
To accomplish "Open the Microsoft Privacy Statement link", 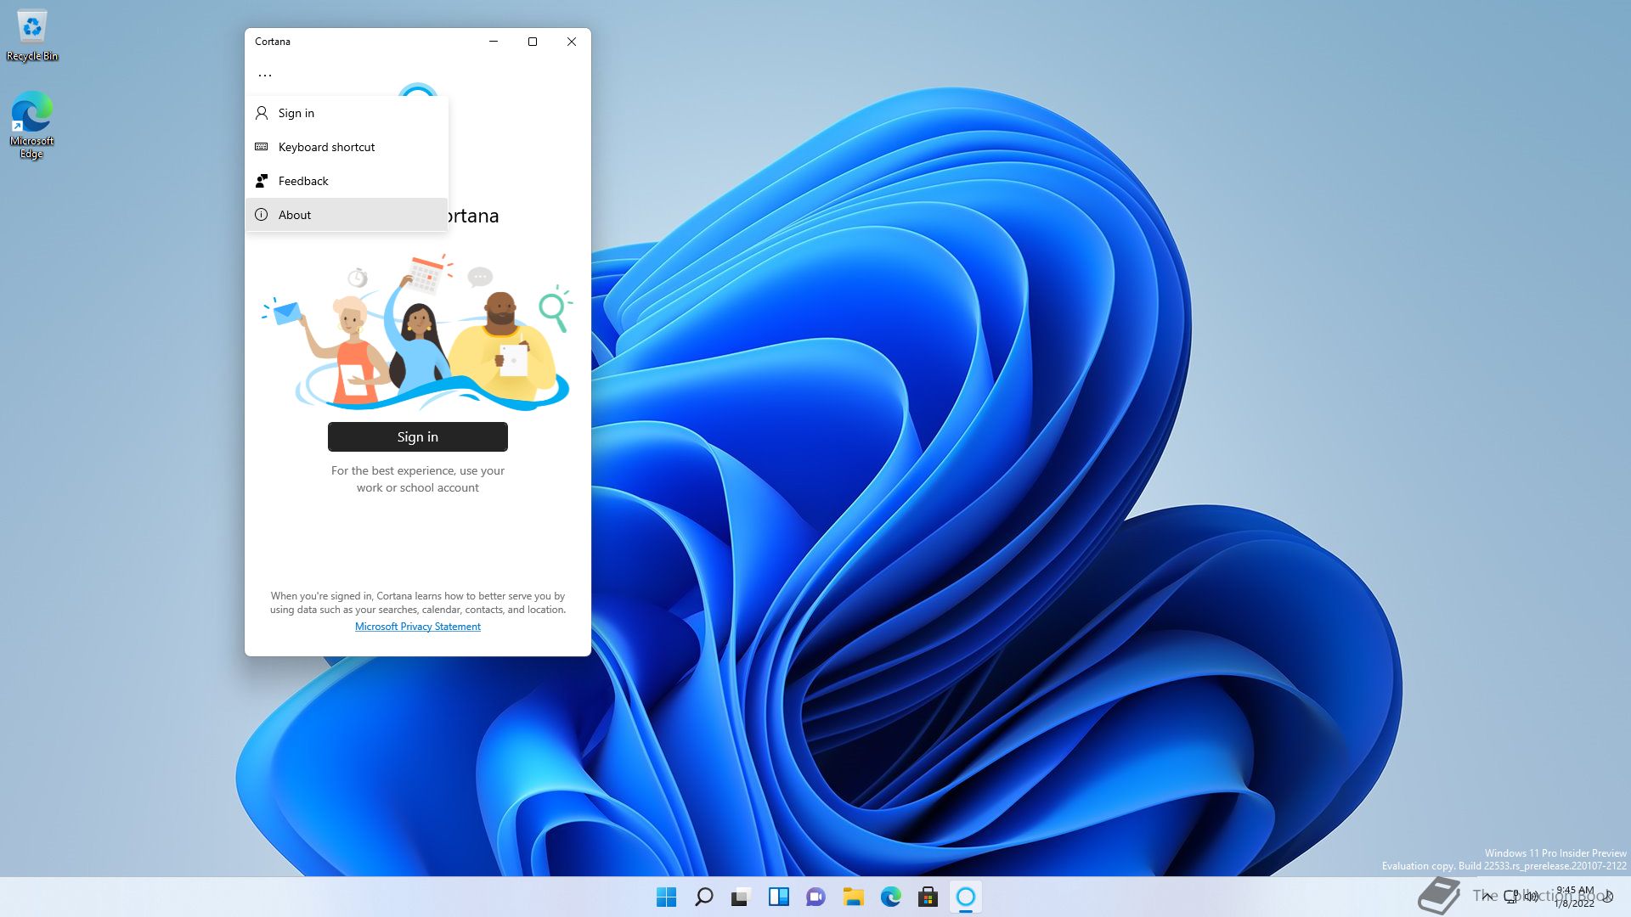I will (x=417, y=627).
